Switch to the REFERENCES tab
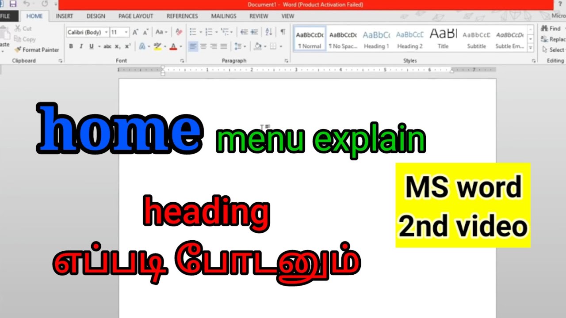 [182, 16]
